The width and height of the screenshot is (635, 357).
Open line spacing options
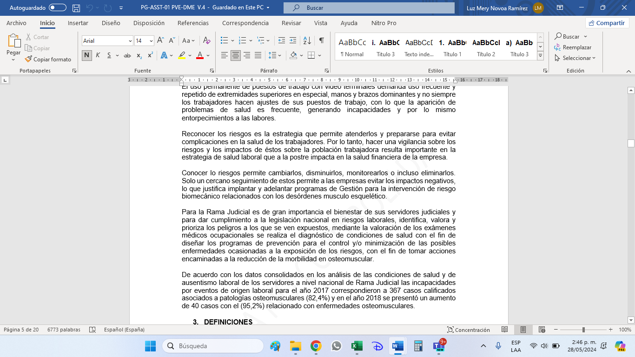(x=275, y=55)
